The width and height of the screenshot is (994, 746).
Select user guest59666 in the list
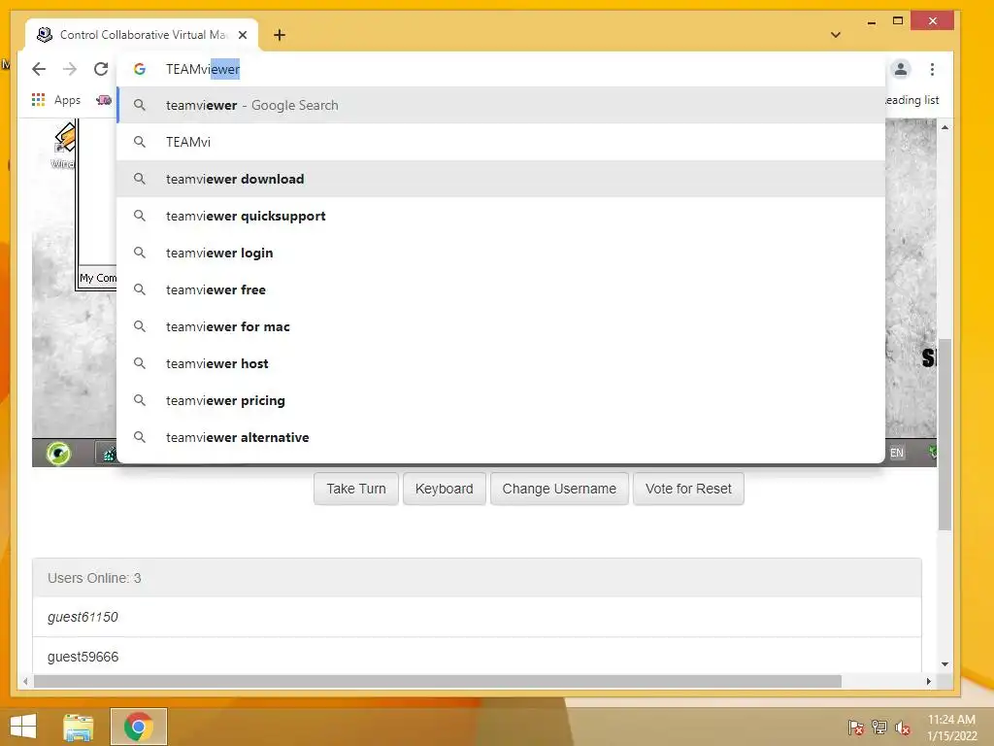pos(477,656)
